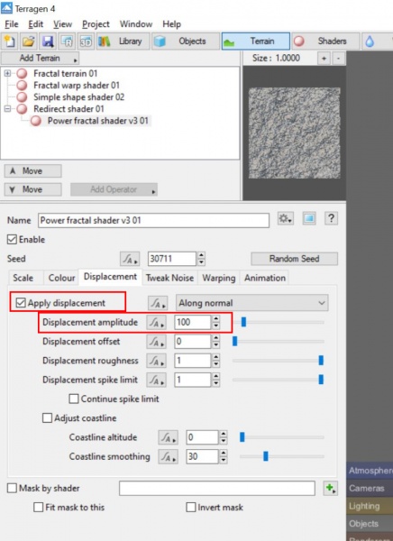Switch to the Shaders layout

325,41
